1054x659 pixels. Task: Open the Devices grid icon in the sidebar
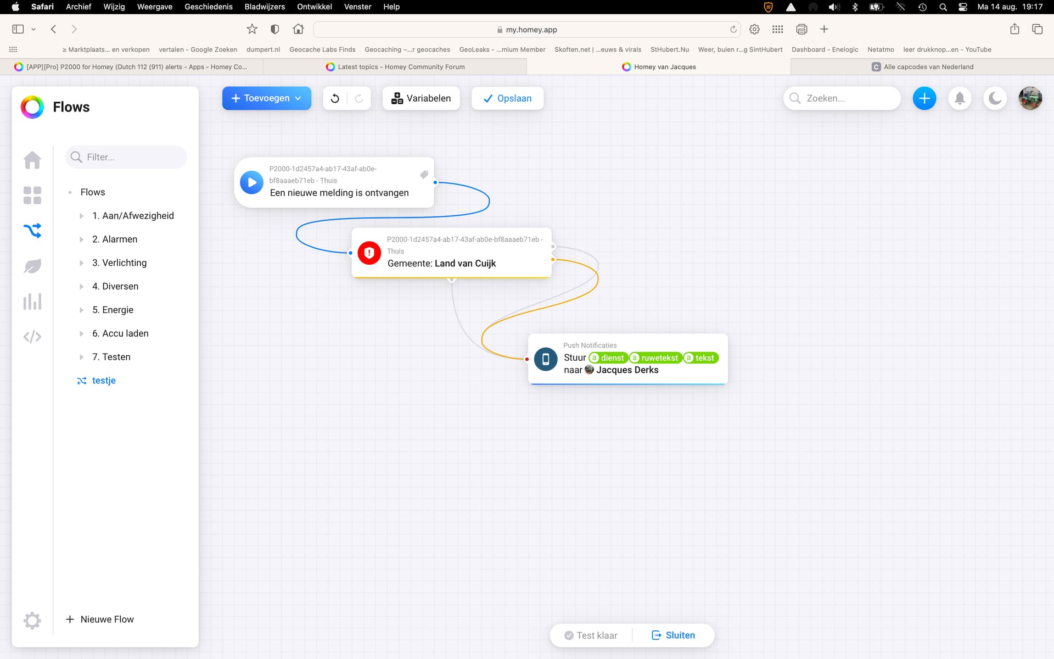[x=32, y=195]
